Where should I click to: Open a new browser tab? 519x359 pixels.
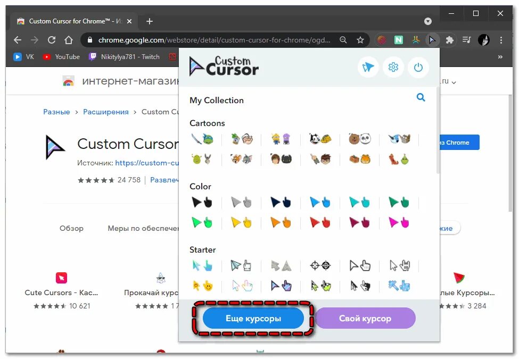149,21
